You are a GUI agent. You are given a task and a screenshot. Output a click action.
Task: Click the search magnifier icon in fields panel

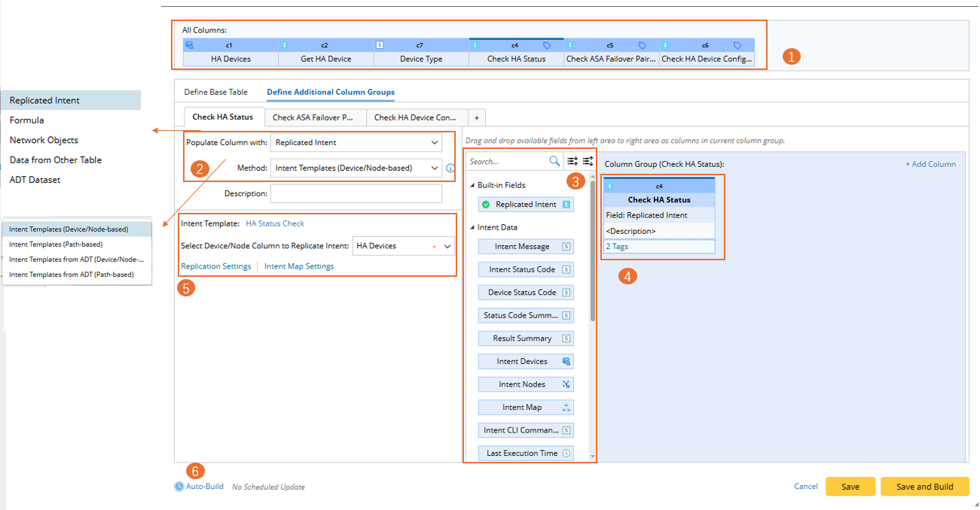point(554,161)
